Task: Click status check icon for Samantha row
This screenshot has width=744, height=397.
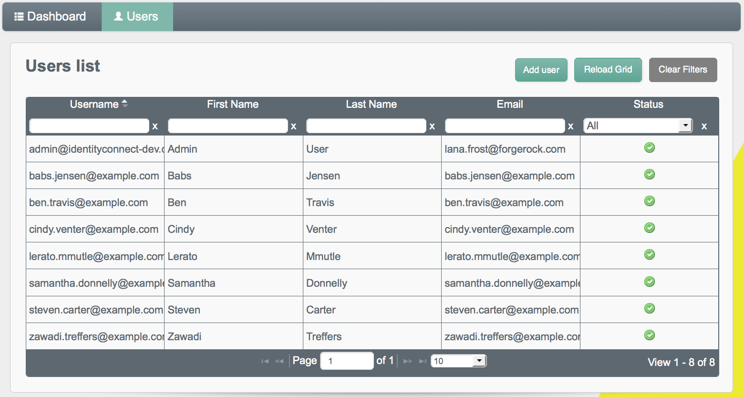Action: tap(650, 282)
